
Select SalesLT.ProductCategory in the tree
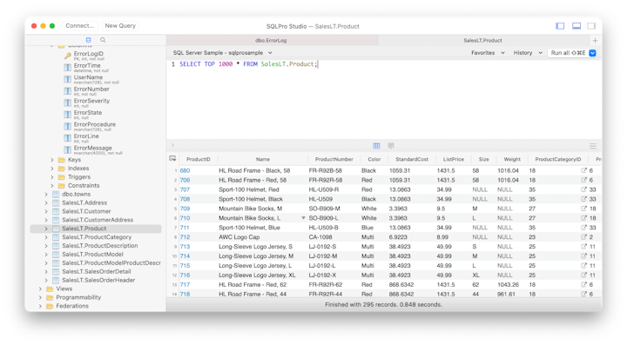tap(97, 237)
